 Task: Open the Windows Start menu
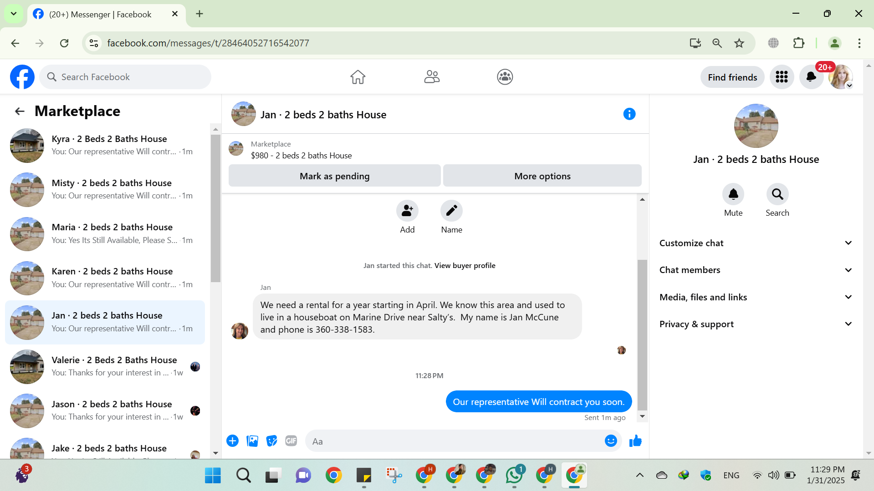click(213, 475)
